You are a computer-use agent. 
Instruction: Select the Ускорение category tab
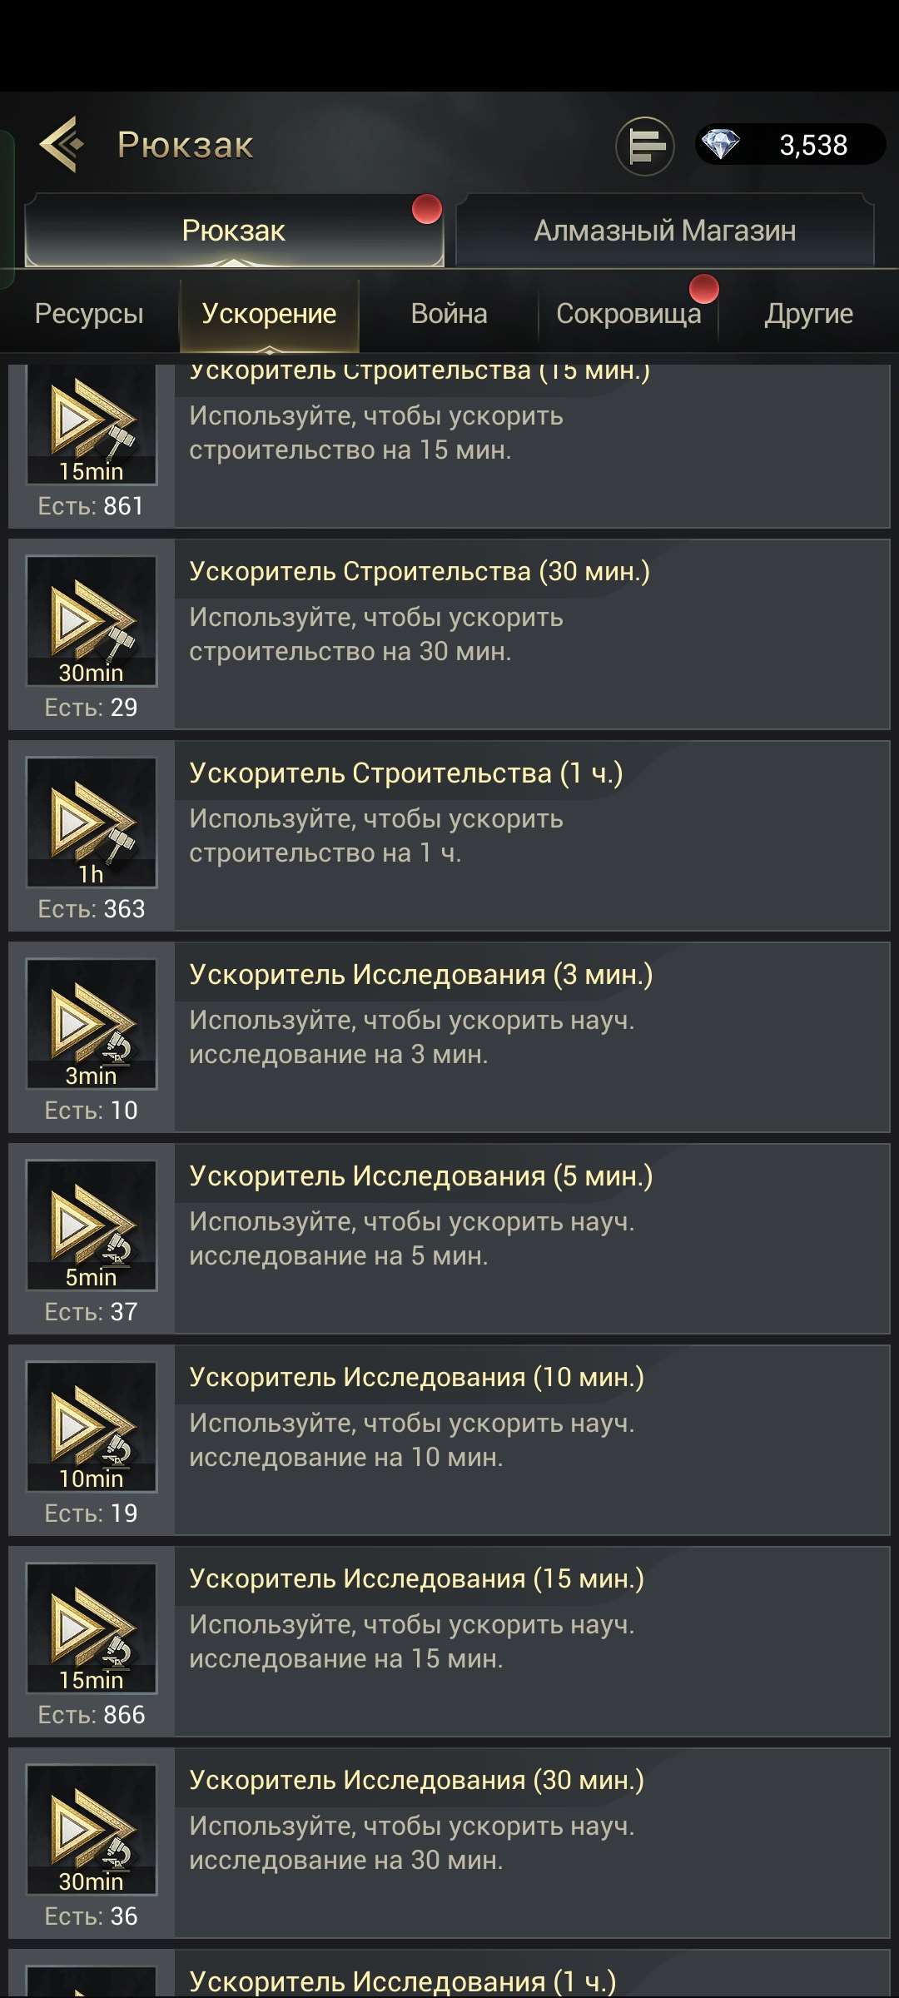point(269,314)
